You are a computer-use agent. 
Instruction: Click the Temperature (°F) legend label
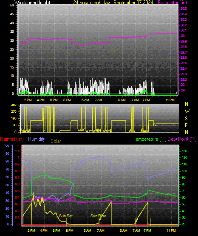pyautogui.click(x=150, y=139)
